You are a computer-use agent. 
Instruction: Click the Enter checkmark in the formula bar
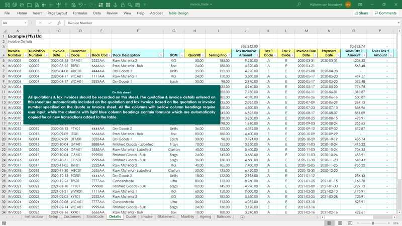tap(50, 23)
